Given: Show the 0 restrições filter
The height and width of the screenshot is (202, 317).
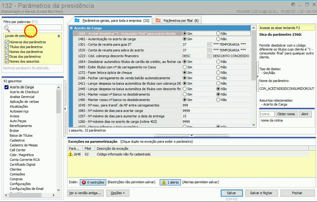Looking at the screenshot, I should click(x=93, y=182).
